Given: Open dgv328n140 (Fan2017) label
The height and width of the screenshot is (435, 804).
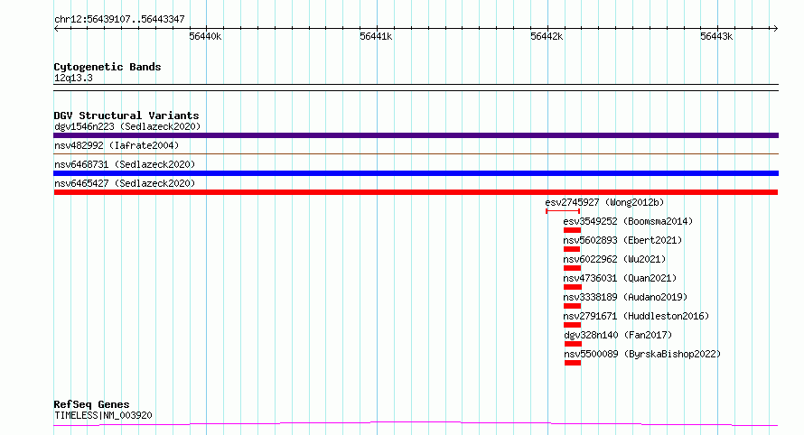Looking at the screenshot, I should [618, 335].
